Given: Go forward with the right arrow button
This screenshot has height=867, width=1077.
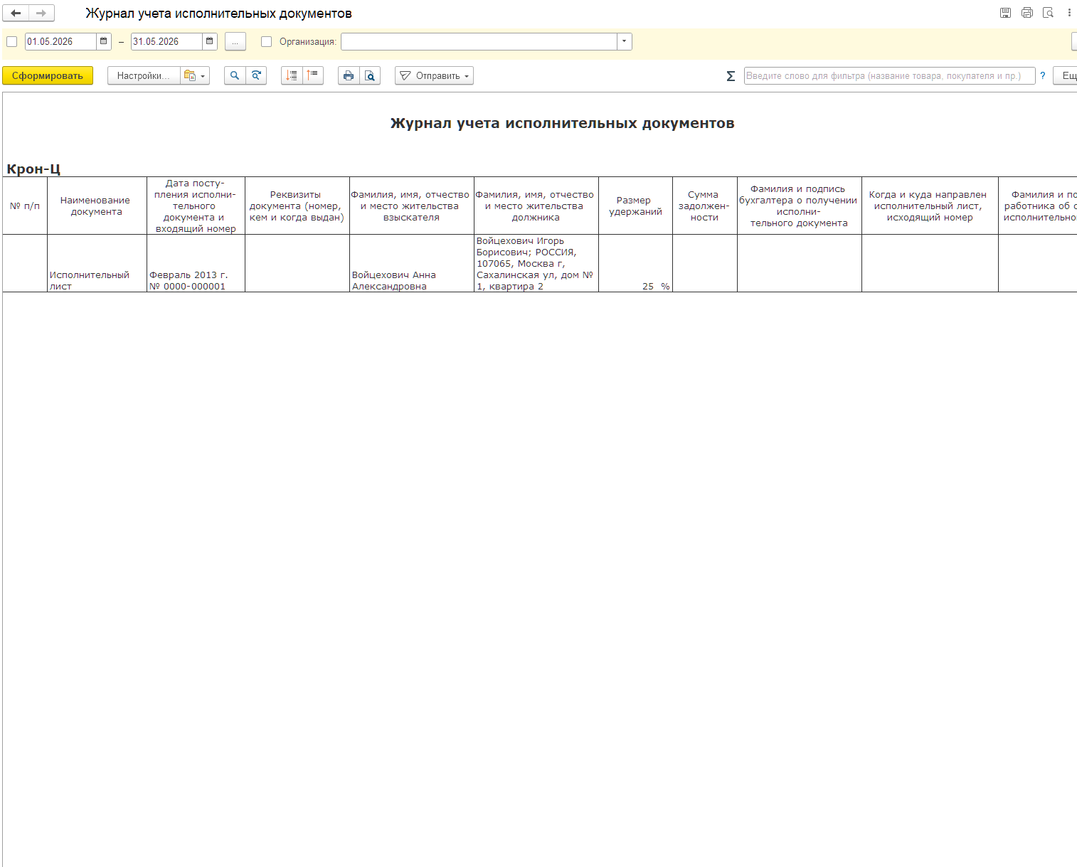Looking at the screenshot, I should point(41,13).
